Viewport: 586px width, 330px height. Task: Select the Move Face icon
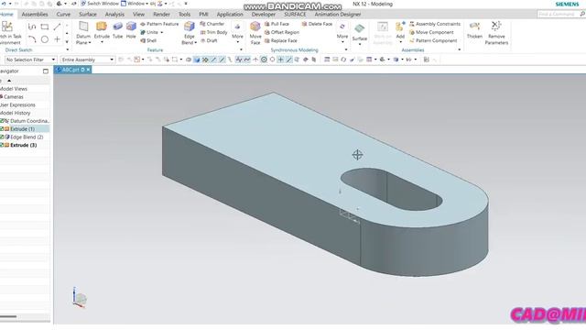(255, 27)
